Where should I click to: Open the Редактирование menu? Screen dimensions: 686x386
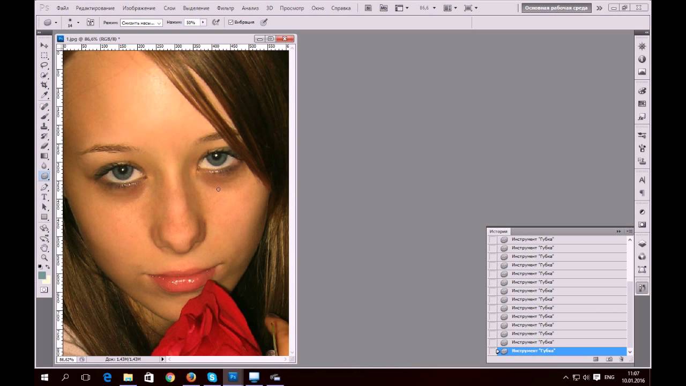(95, 8)
